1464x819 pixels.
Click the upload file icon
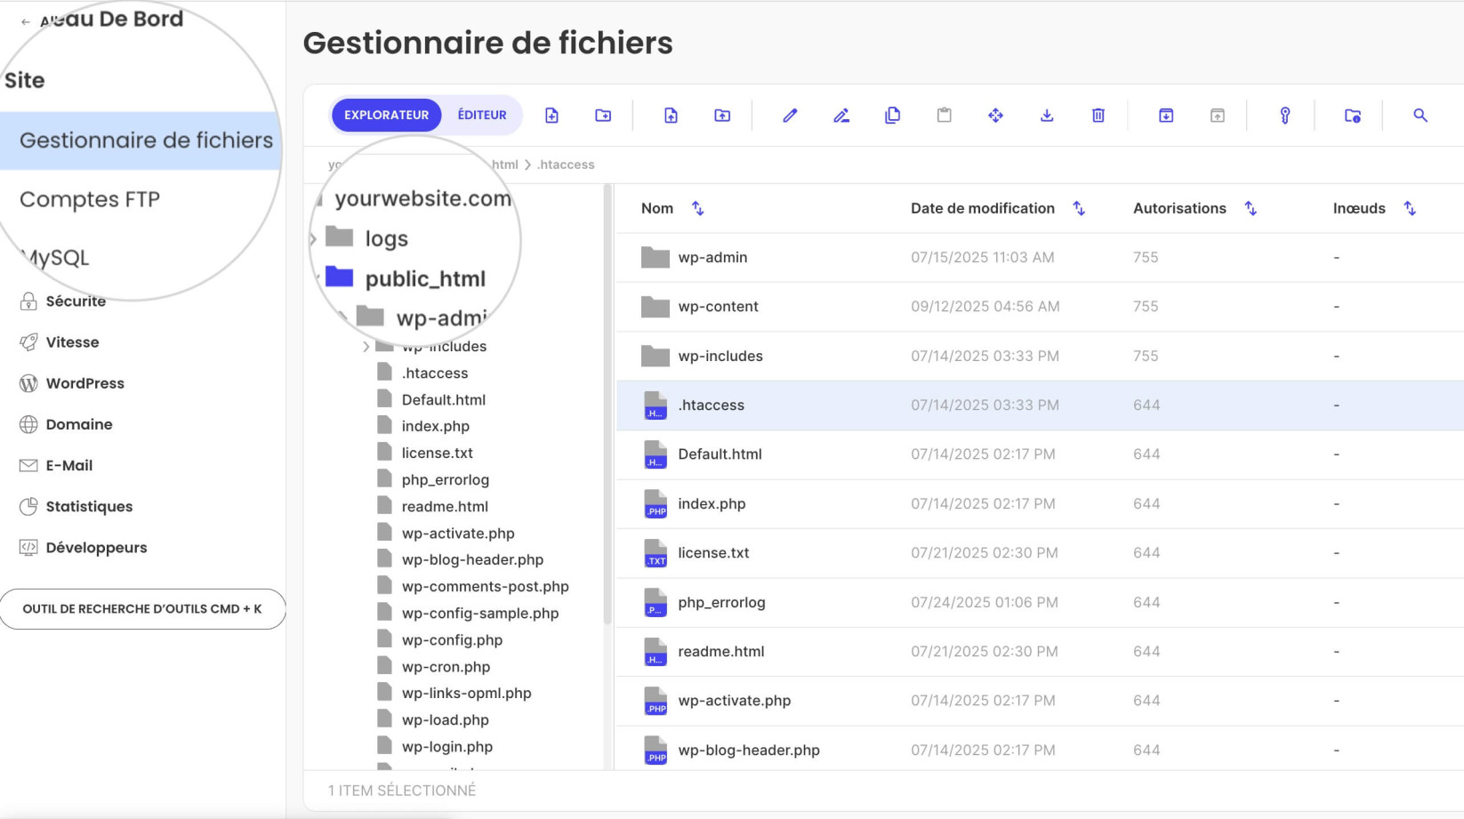point(671,116)
